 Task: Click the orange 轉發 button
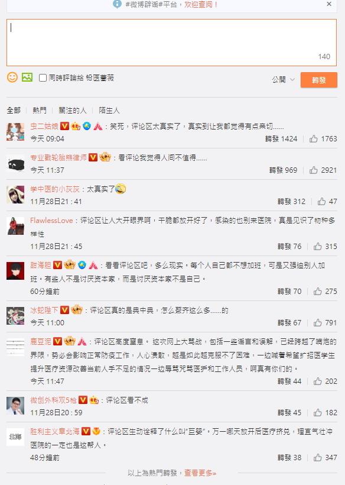[319, 80]
